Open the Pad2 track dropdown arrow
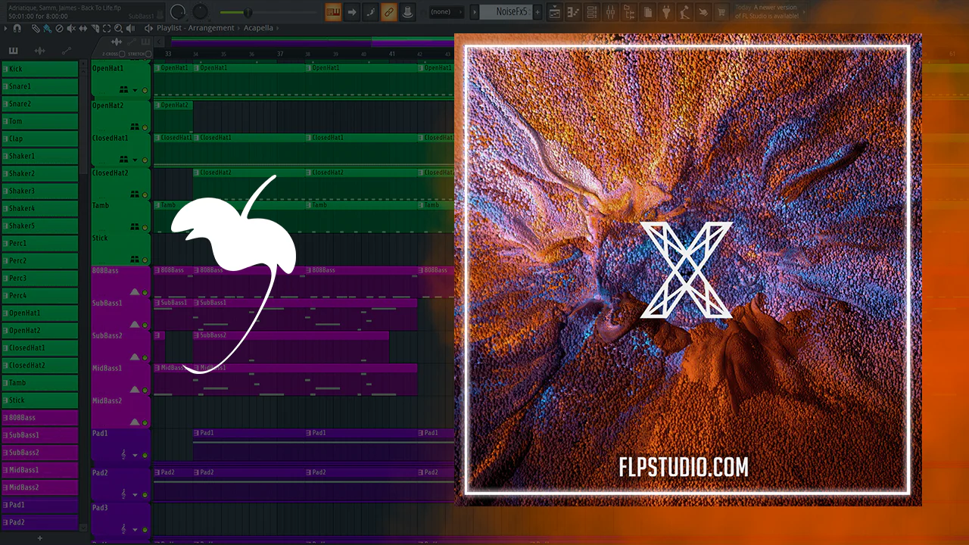969x545 pixels. tap(135, 495)
